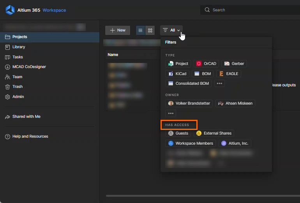
Task: Filter by External Shares access
Action: coord(214,133)
